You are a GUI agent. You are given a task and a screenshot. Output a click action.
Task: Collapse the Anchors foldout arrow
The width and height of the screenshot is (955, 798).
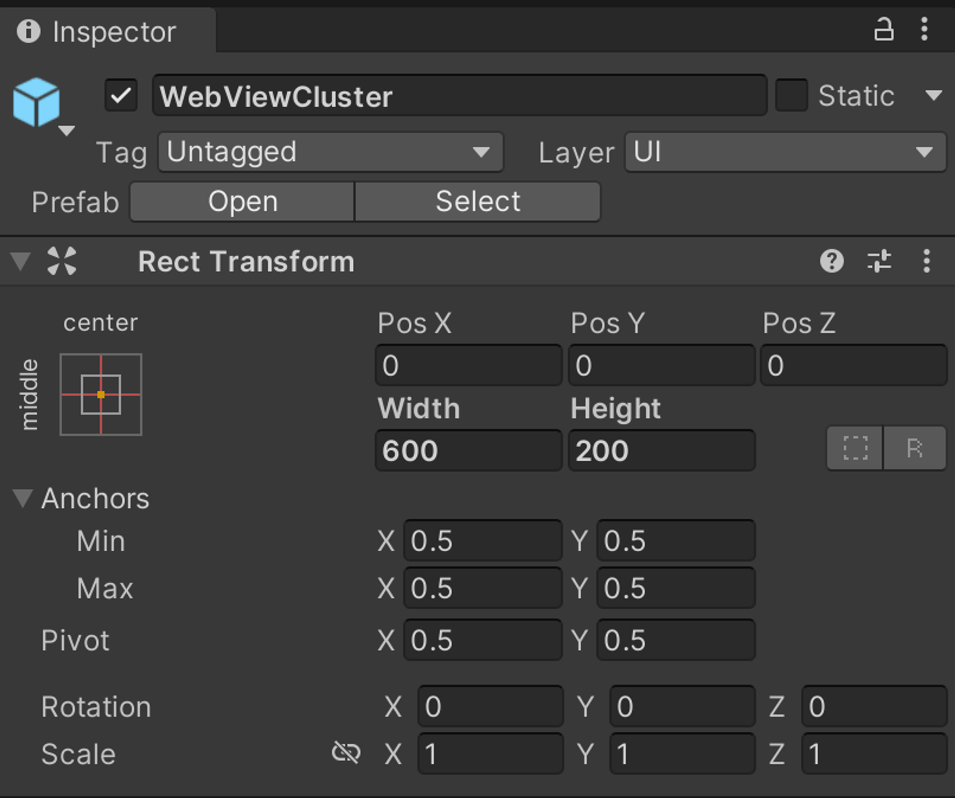pos(22,498)
